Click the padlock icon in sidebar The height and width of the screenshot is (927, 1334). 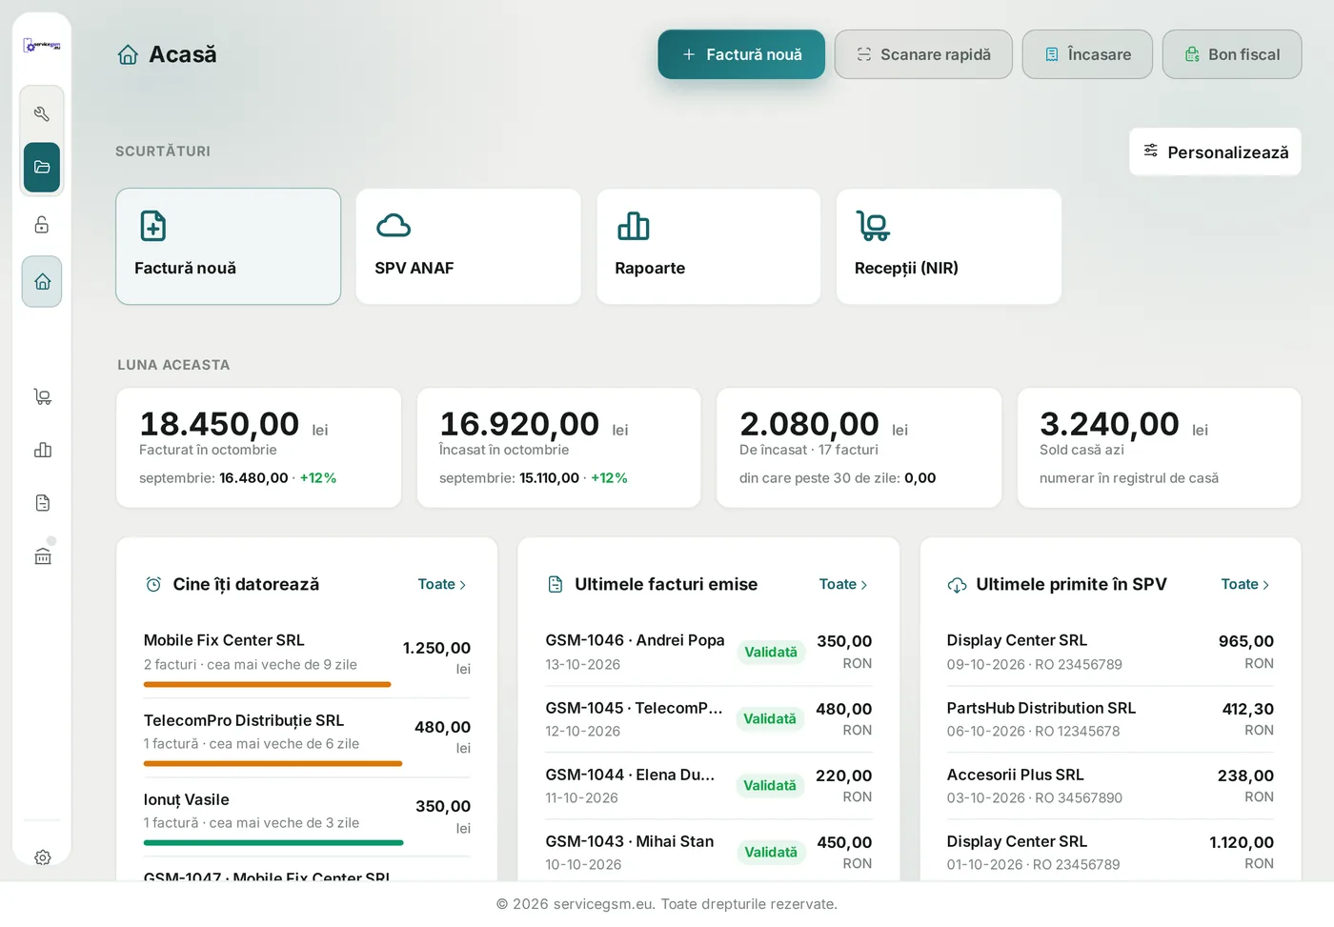tap(42, 225)
